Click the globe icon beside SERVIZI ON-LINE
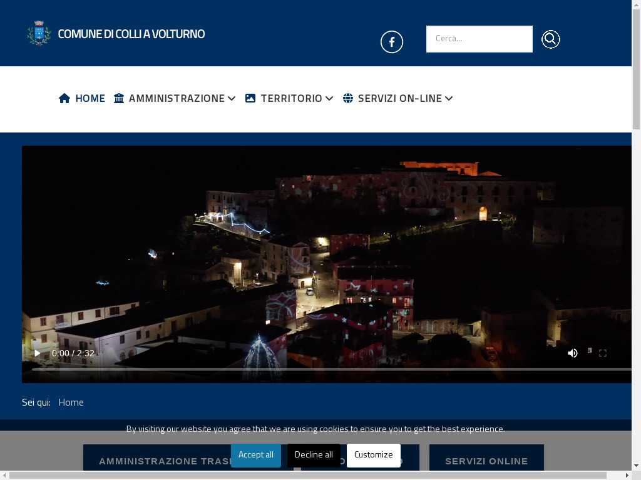 tap(348, 98)
